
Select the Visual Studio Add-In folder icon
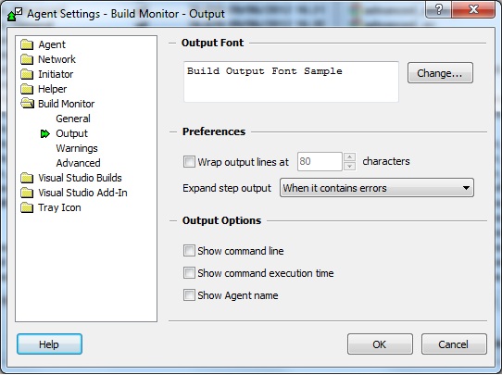pyautogui.click(x=27, y=193)
